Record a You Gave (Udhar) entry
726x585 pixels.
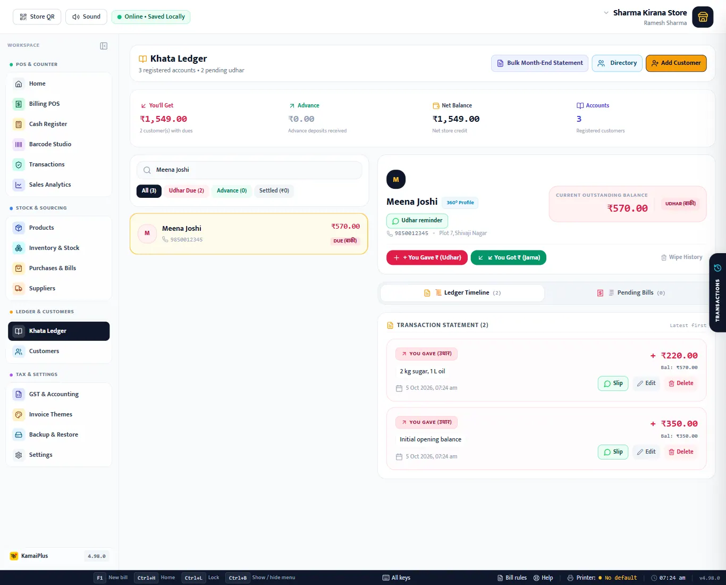[x=427, y=257]
